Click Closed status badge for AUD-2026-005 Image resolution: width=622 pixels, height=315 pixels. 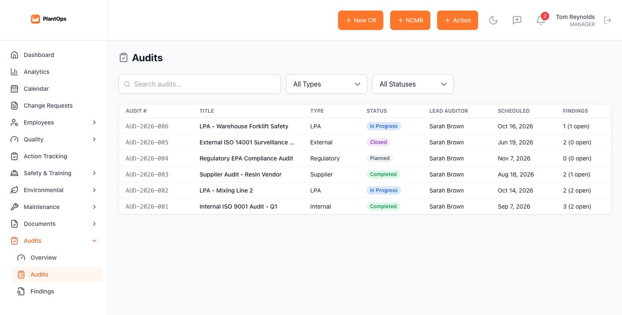[378, 142]
